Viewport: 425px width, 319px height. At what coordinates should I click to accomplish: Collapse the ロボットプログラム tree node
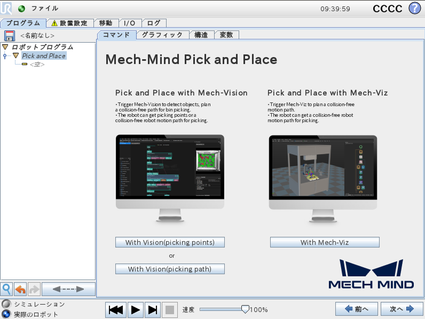coord(5,47)
